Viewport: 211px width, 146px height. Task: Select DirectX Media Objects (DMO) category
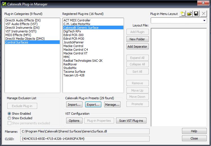point(32,39)
